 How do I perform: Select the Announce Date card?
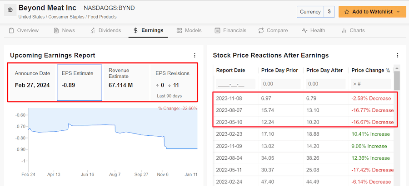pyautogui.click(x=32, y=82)
